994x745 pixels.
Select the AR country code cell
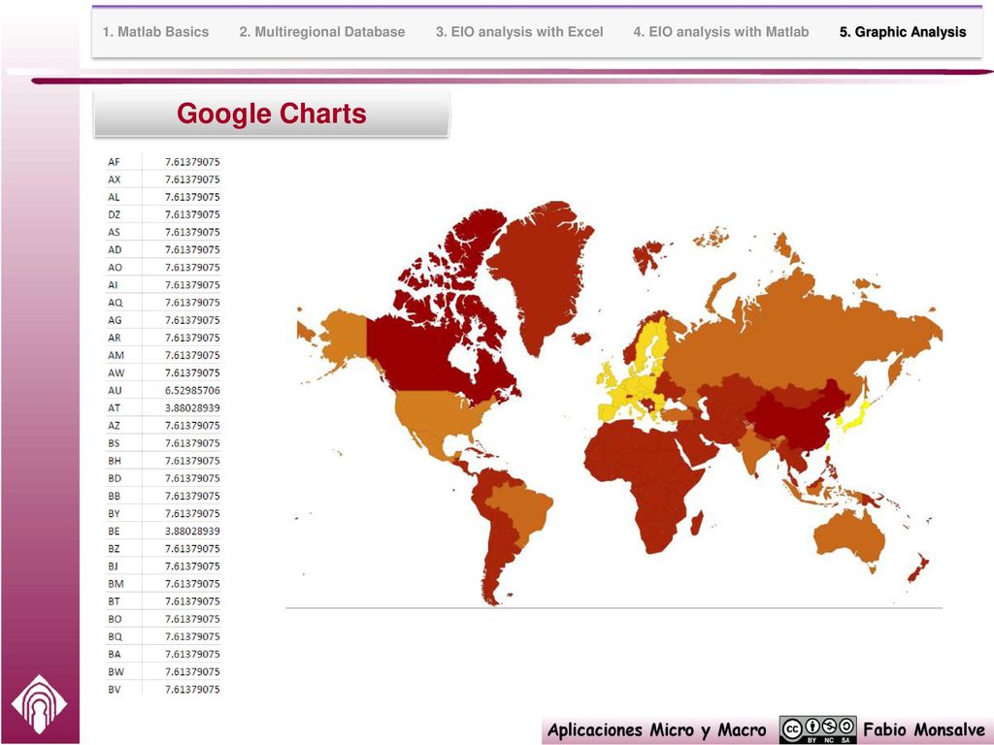[x=115, y=338]
